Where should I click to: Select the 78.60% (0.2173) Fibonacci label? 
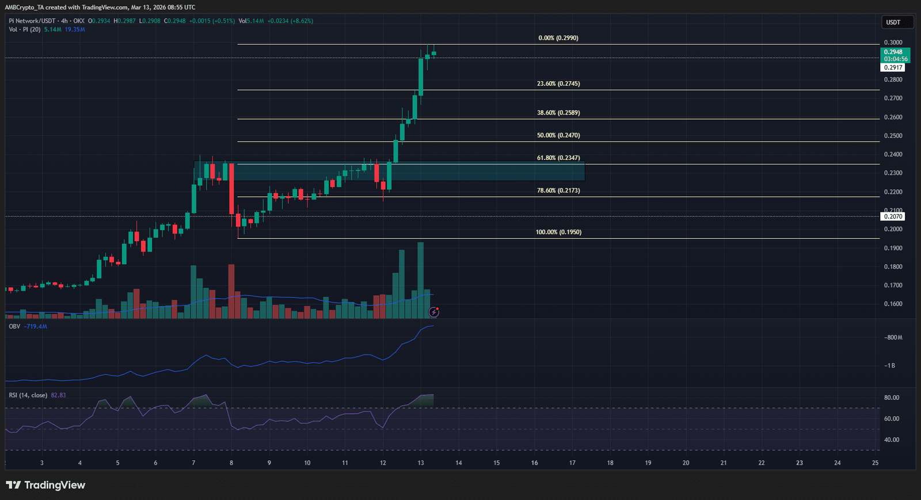pyautogui.click(x=558, y=190)
